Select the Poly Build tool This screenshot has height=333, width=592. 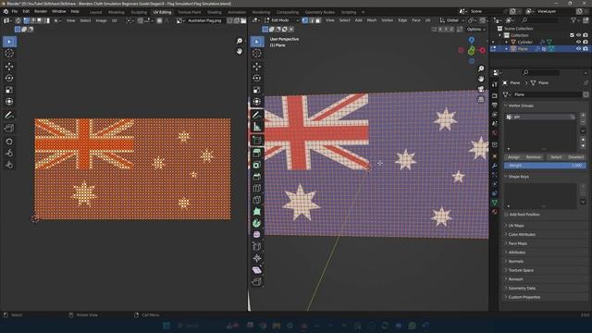(x=257, y=212)
